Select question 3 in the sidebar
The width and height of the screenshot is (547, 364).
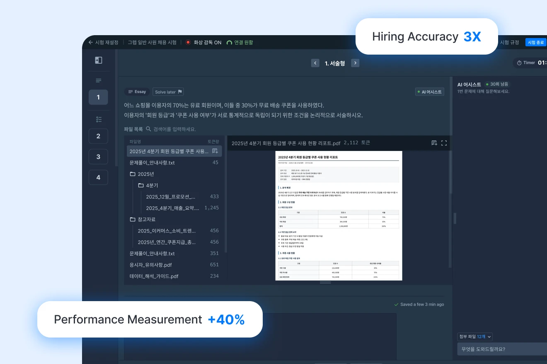98,157
